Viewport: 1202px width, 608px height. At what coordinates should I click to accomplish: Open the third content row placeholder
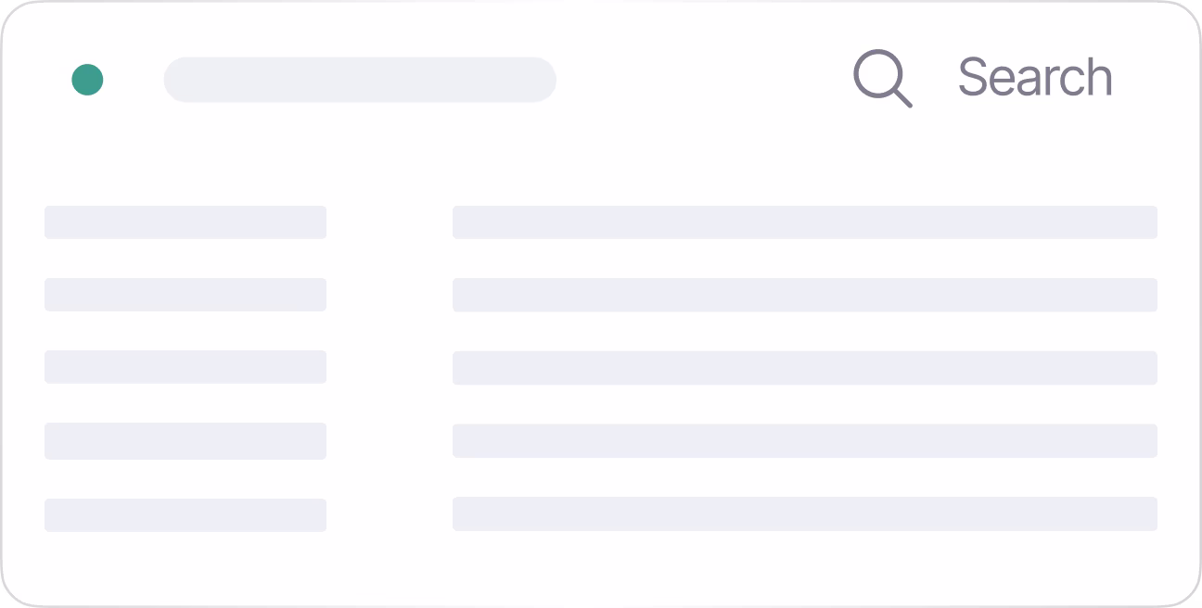click(x=804, y=368)
